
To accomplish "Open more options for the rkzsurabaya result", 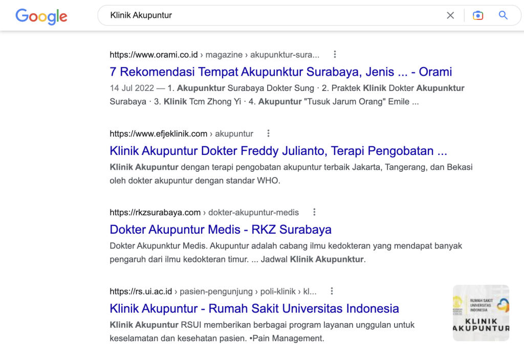I will [314, 212].
